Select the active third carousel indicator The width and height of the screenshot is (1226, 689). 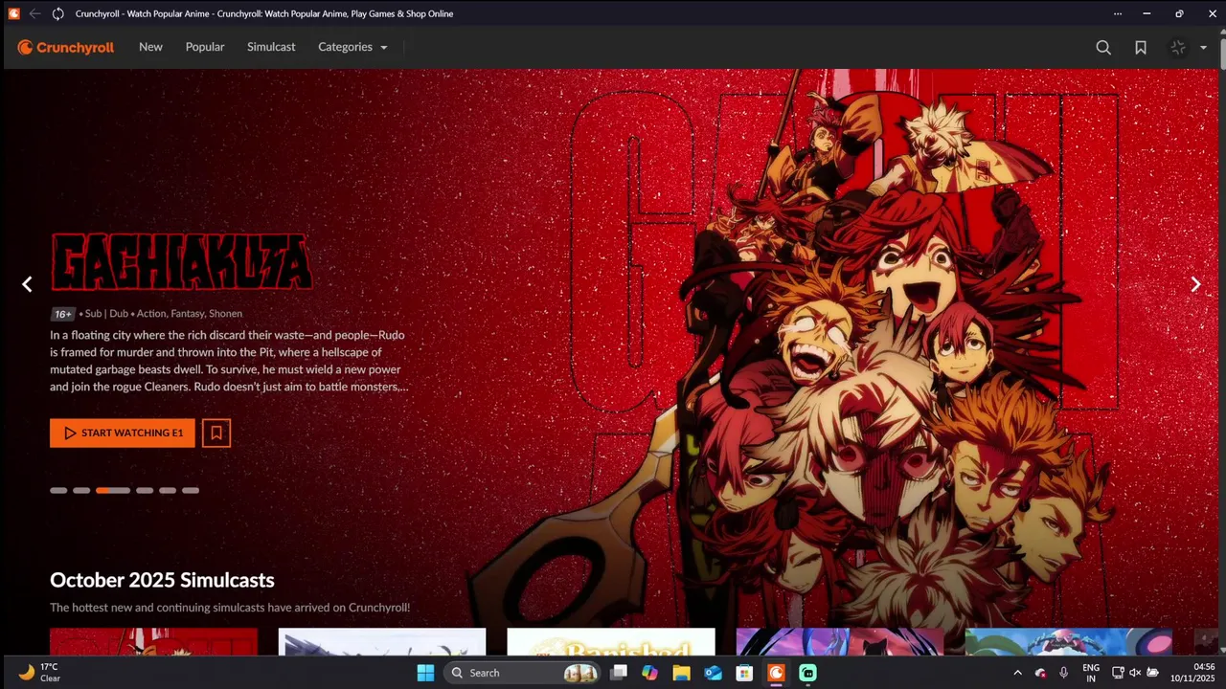113,490
